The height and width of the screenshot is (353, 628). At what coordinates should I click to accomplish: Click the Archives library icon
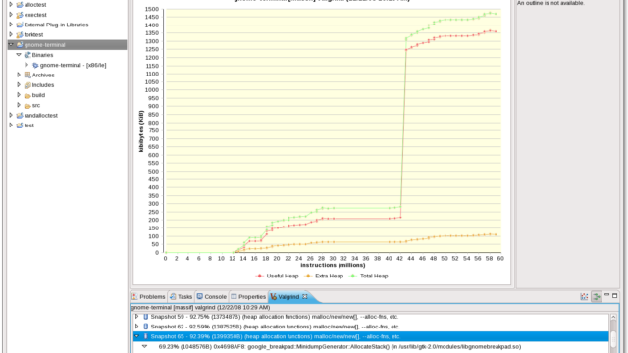click(x=27, y=75)
